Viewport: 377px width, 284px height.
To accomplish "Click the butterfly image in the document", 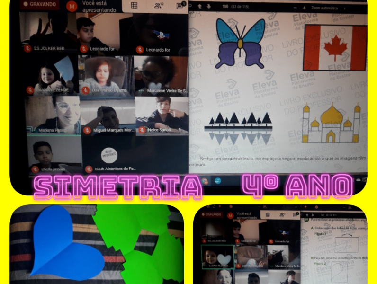I will [240, 44].
